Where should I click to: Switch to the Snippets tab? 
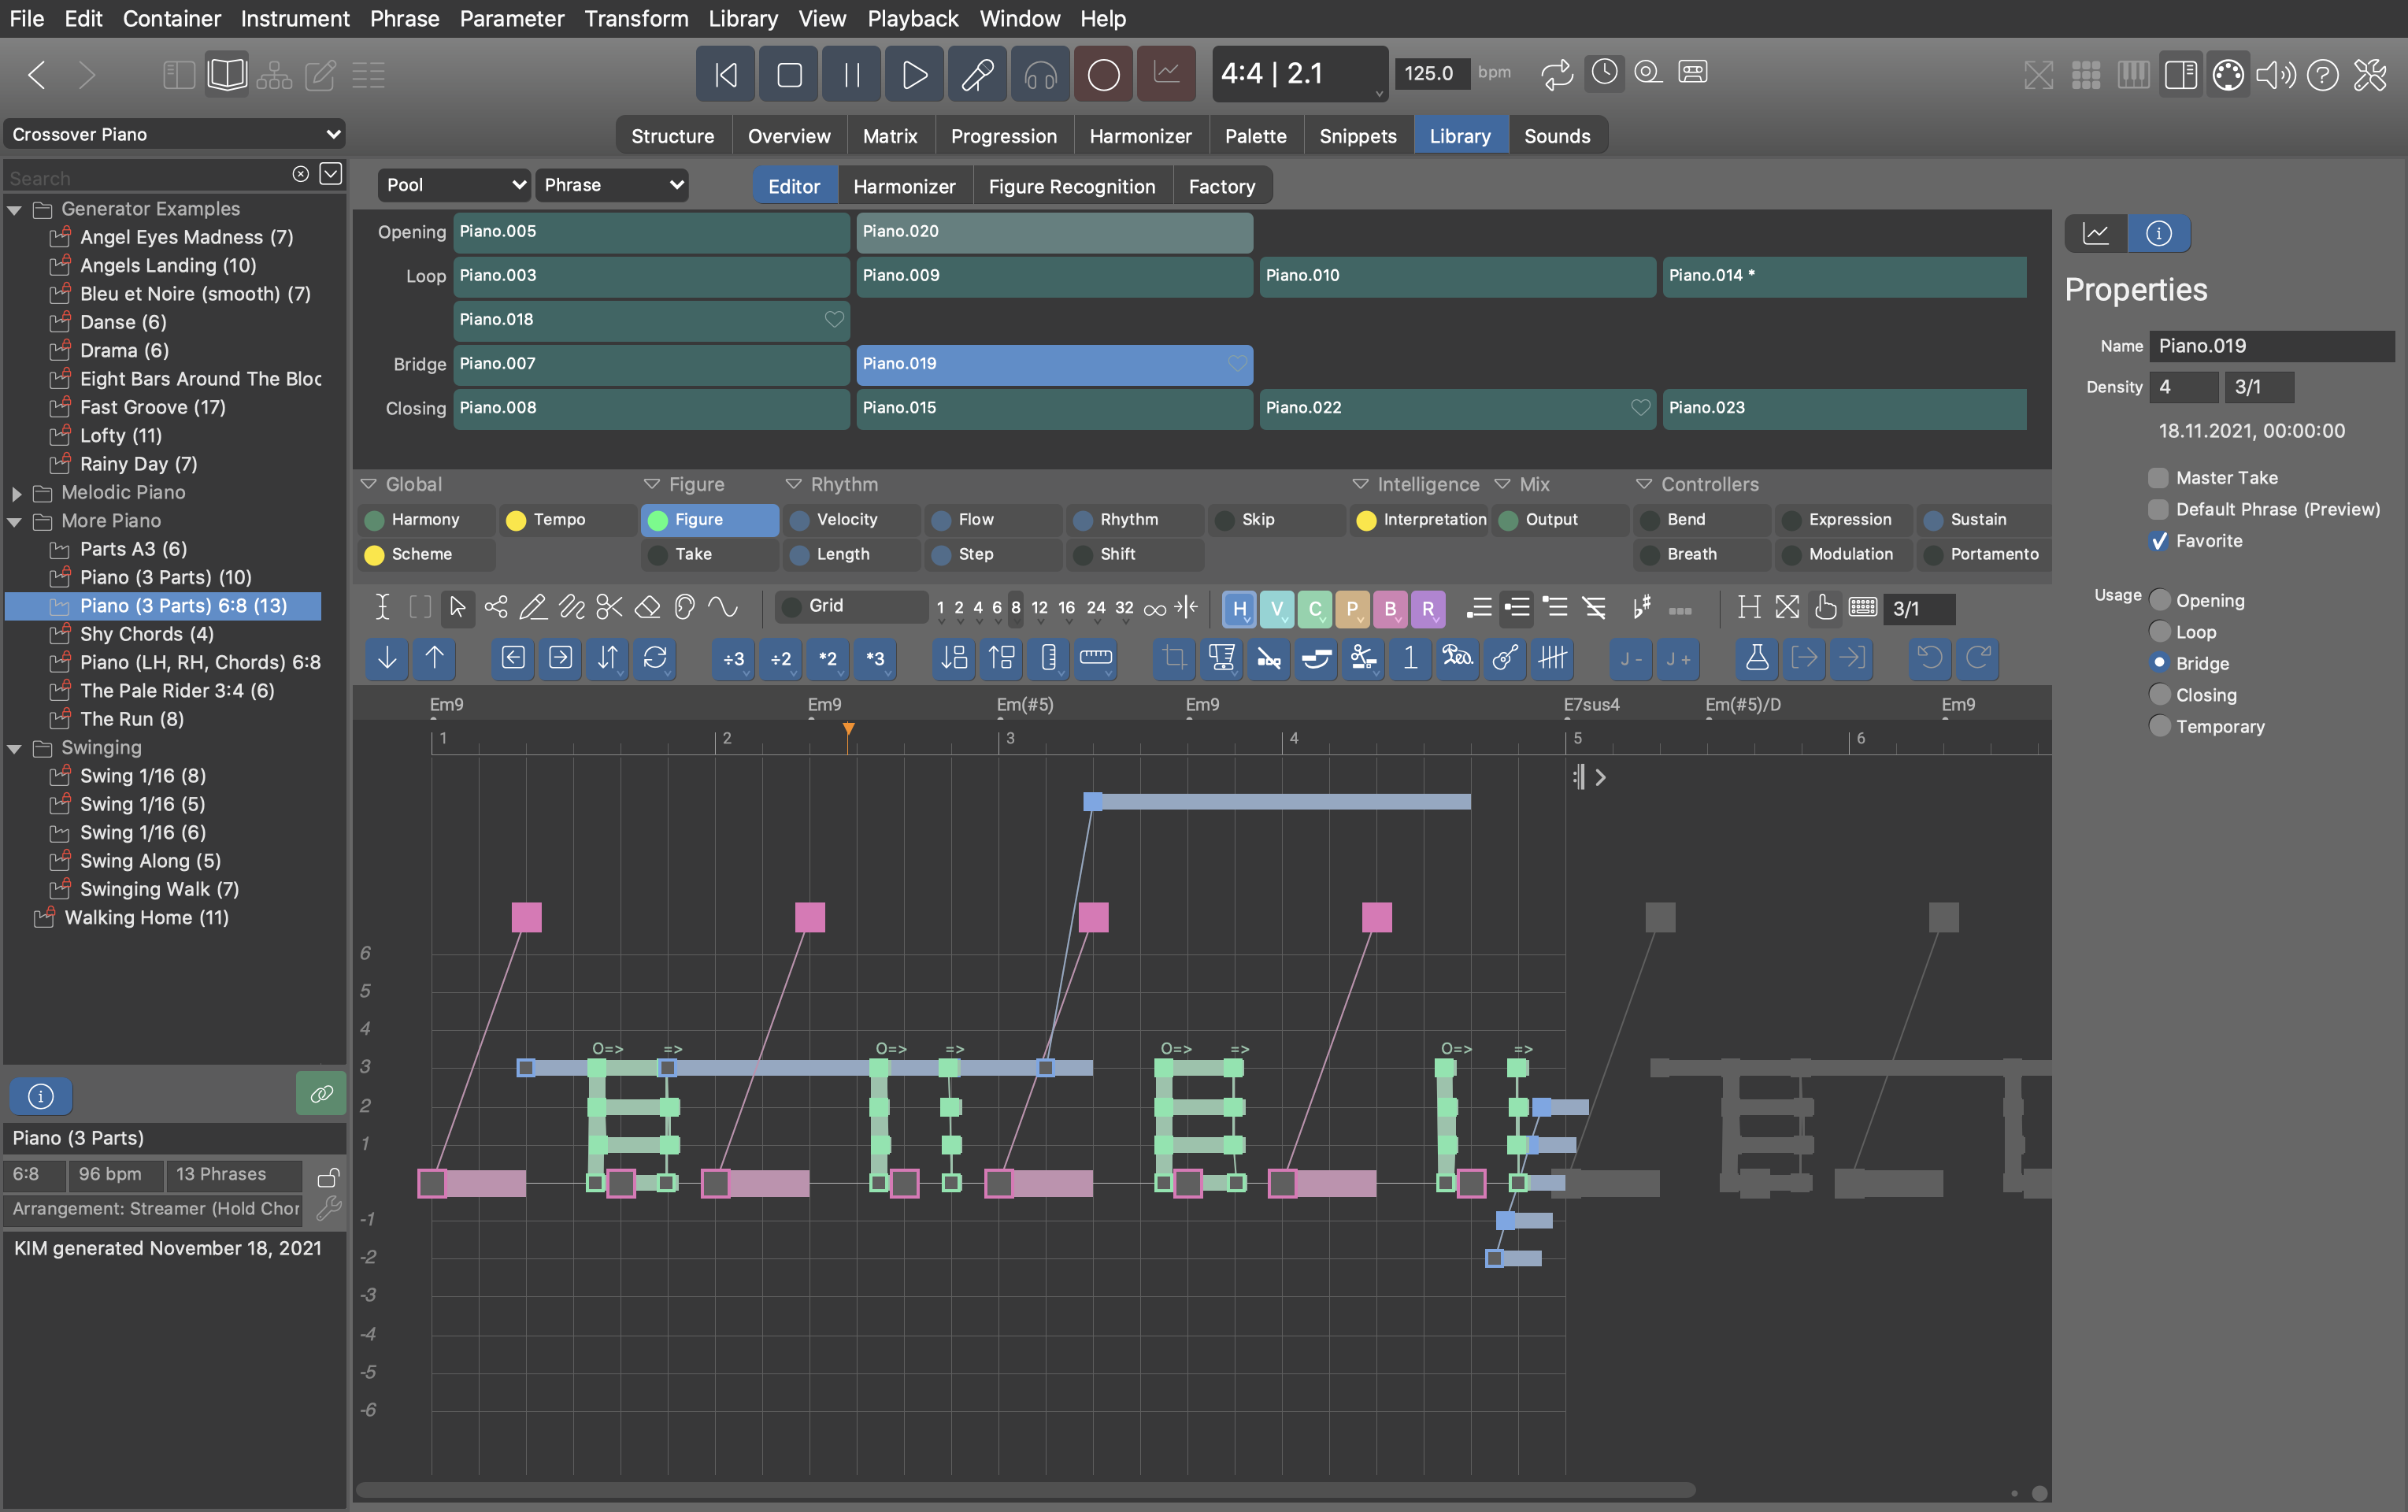point(1357,136)
